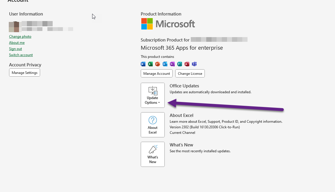The width and height of the screenshot is (335, 192).
Task: Open the Update Options dropdown
Action: pos(153,95)
